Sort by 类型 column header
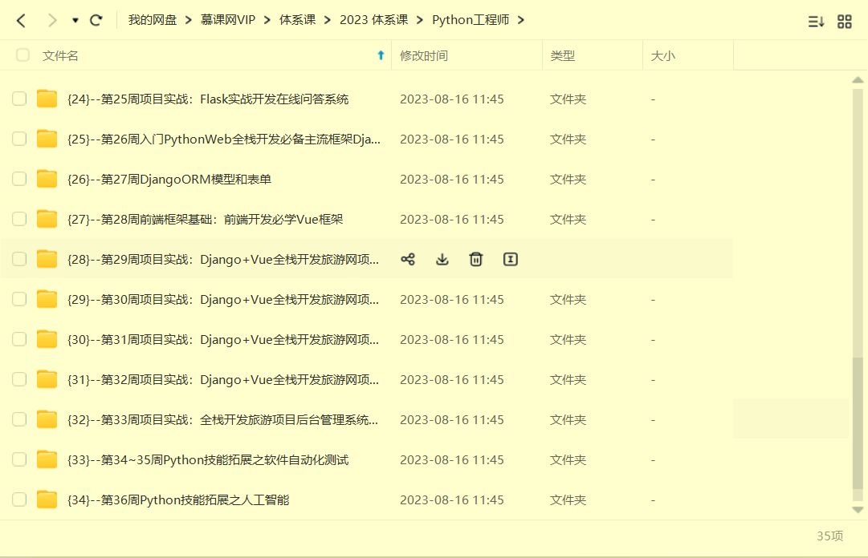This screenshot has width=868, height=558. (x=563, y=56)
